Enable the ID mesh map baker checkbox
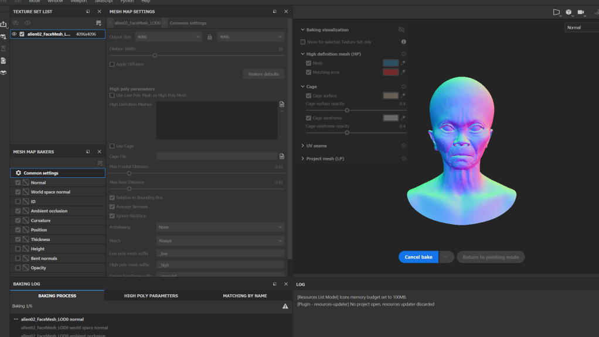The width and height of the screenshot is (599, 337). pos(18,201)
